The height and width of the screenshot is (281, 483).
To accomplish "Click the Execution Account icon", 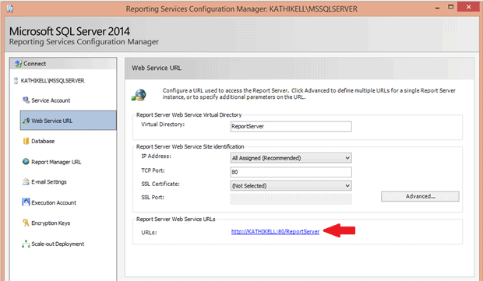I will click(26, 202).
